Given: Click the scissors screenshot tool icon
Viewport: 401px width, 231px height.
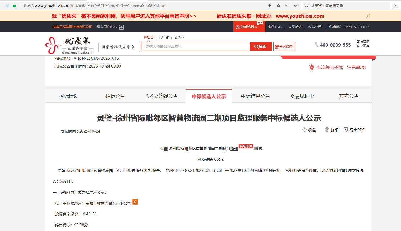Looking at the screenshot, I should 395,5.
